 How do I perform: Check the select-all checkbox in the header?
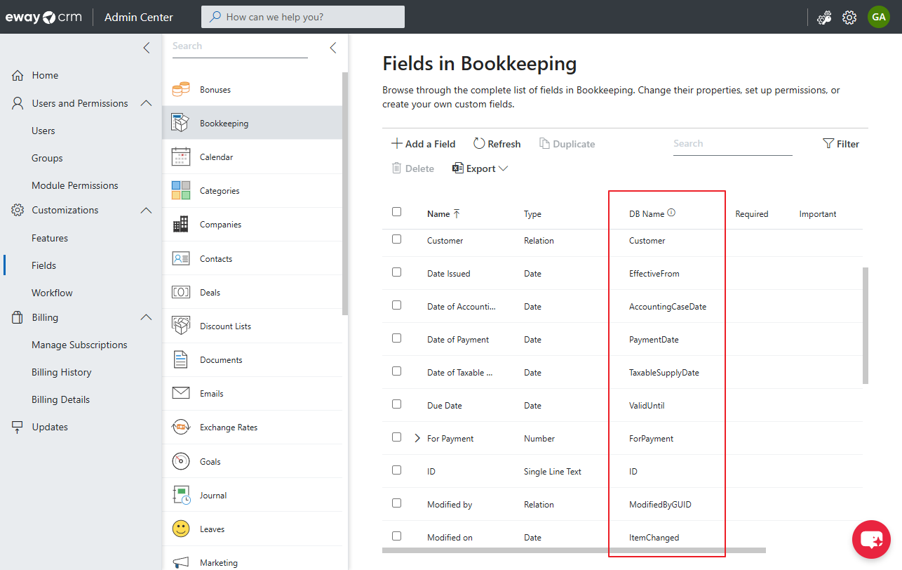pos(397,211)
